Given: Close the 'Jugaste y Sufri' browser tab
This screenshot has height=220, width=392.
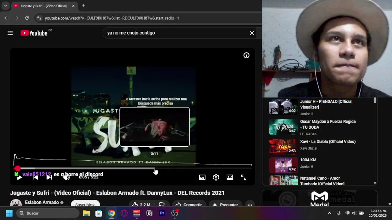Looking at the screenshot, I should point(73,6).
